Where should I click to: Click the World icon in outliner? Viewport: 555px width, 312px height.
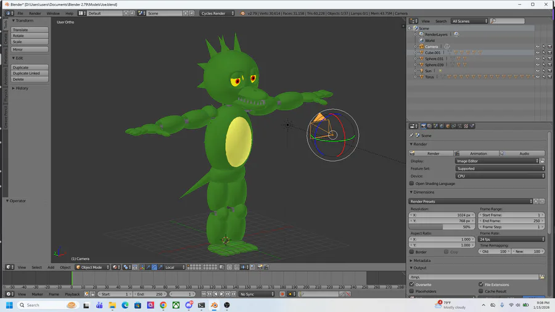pyautogui.click(x=421, y=41)
